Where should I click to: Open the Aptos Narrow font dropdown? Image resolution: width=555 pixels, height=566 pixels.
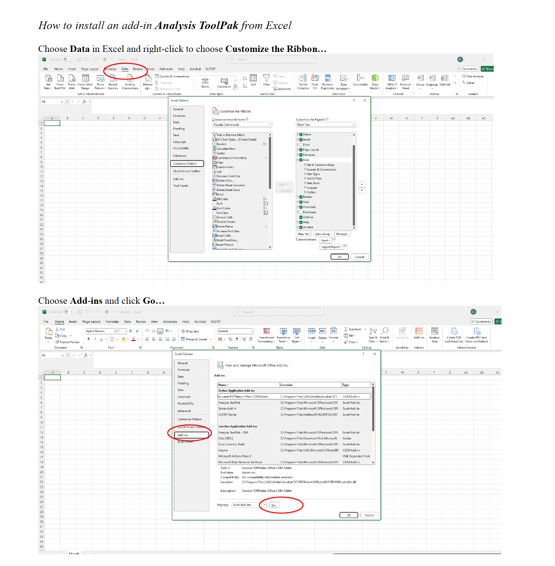[101, 331]
